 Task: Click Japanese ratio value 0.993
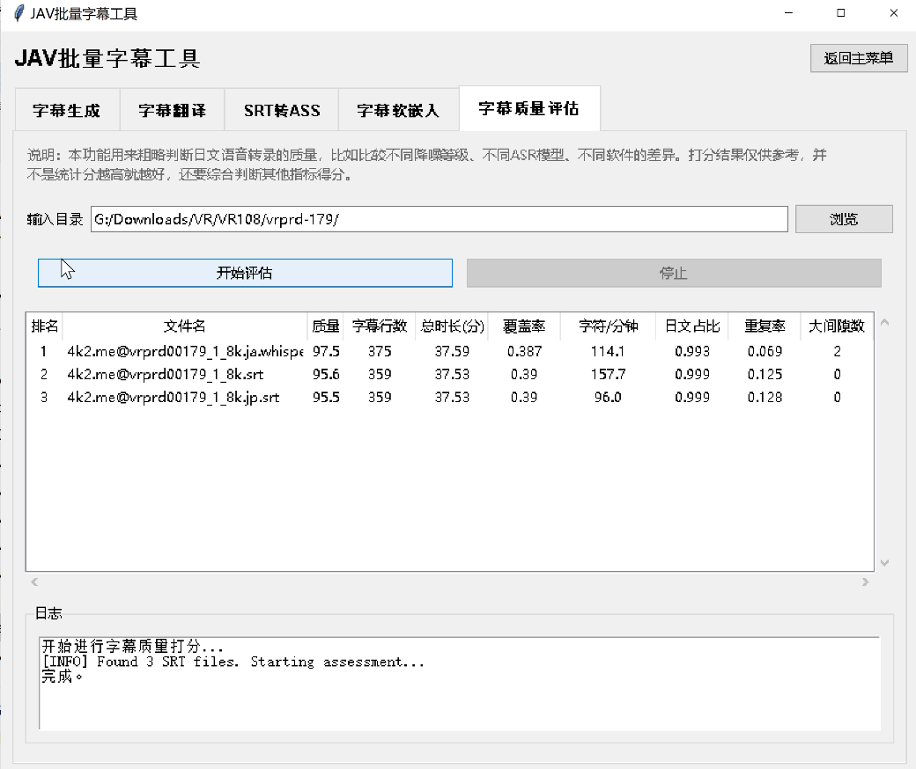692,351
